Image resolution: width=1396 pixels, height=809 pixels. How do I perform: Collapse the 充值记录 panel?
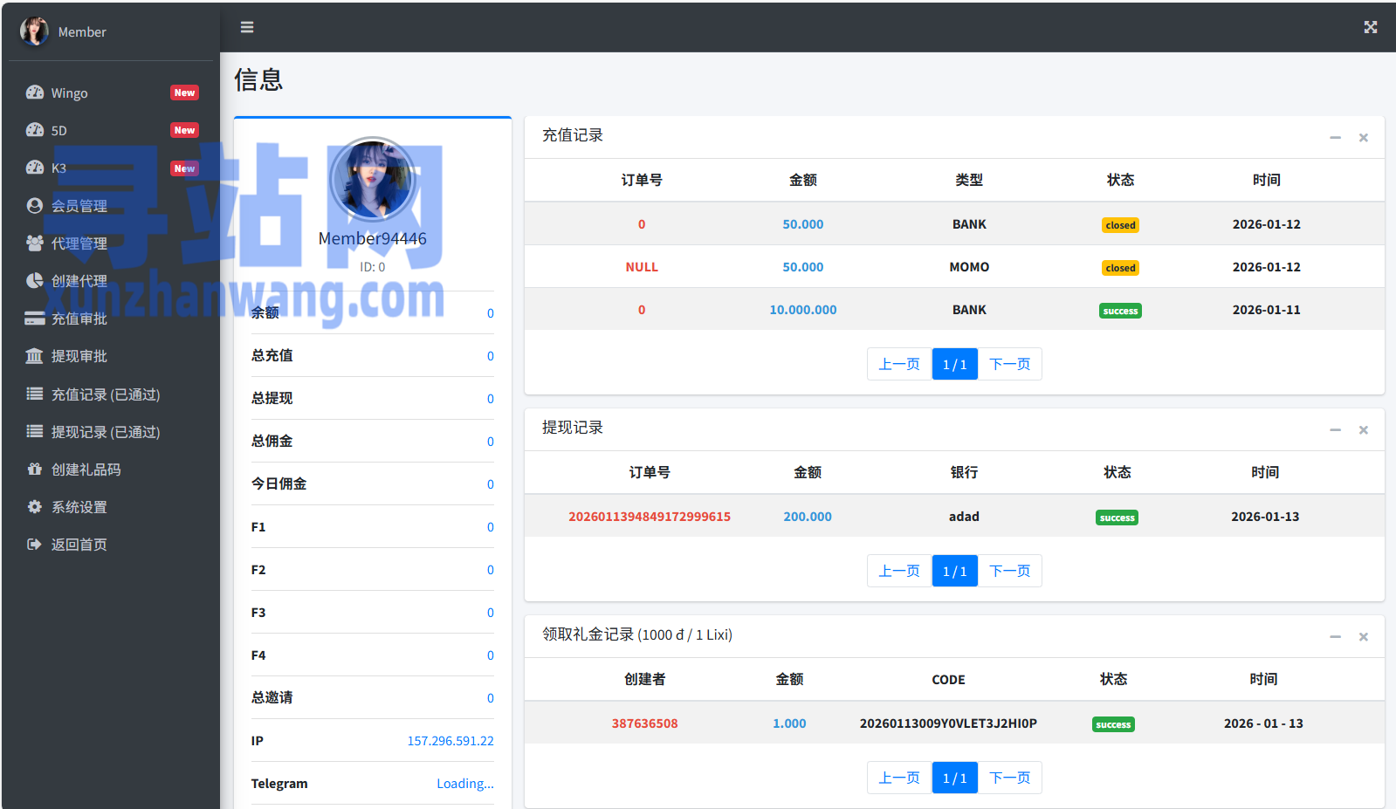click(x=1335, y=138)
